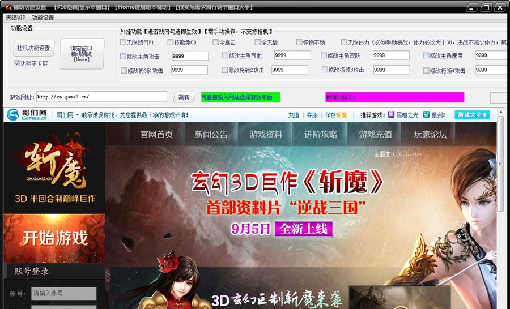The height and width of the screenshot is (309, 510).
Task: Click the 跳转 button
Action: (184, 97)
